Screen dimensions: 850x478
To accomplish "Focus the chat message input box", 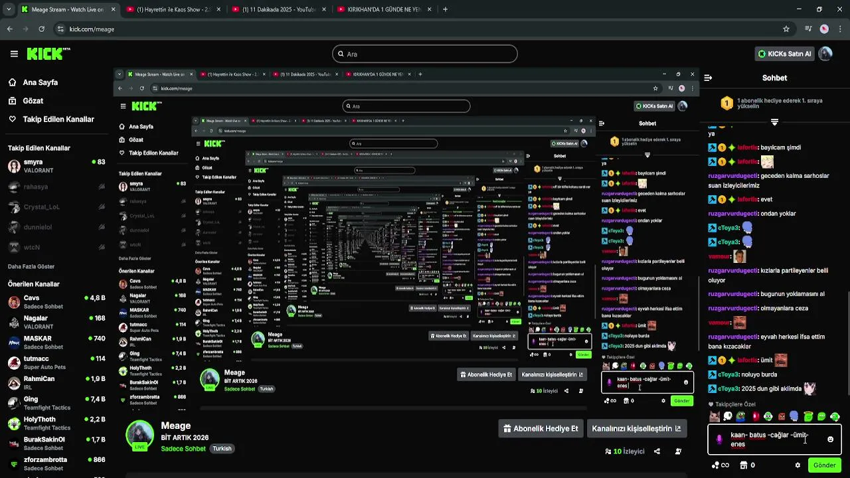I will 774,439.
